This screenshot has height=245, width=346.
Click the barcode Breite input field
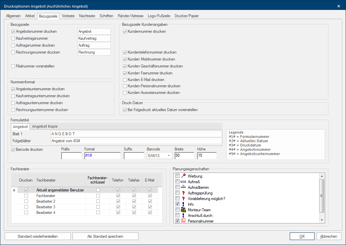tap(184, 156)
